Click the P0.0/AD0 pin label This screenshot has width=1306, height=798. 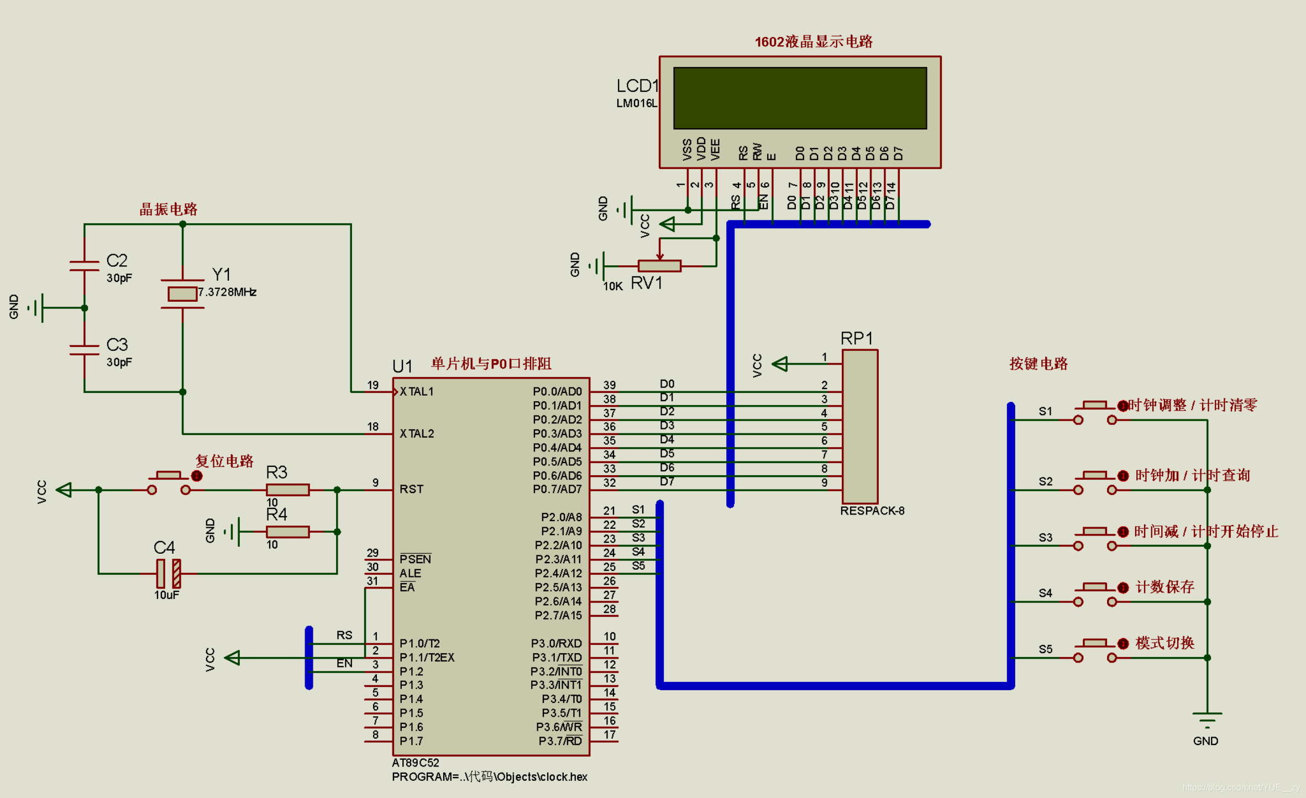pyautogui.click(x=557, y=392)
